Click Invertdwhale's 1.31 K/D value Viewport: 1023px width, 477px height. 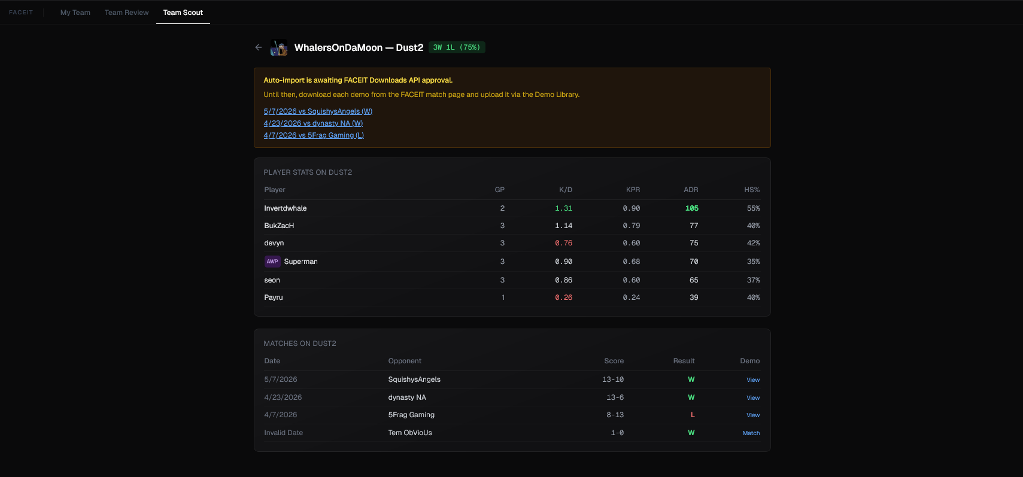564,208
